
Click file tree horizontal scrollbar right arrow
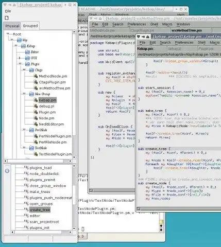point(70,161)
